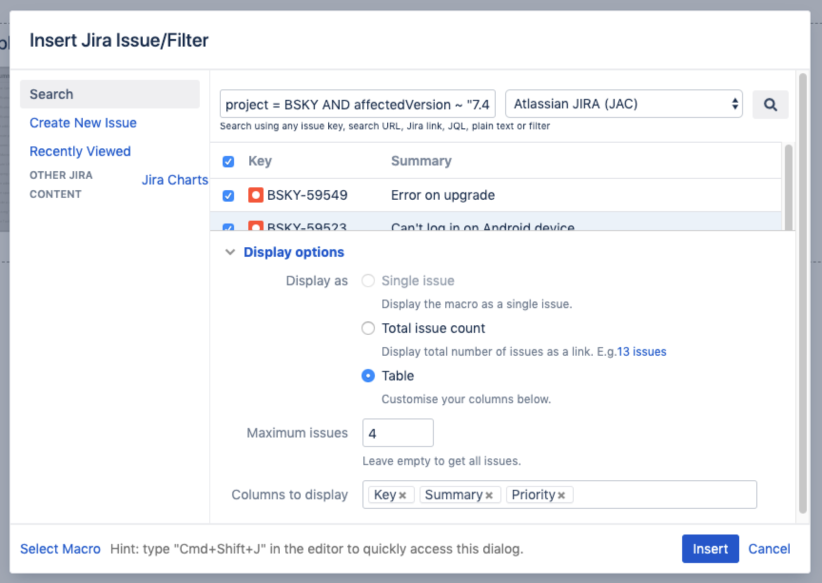The image size is (822, 583).
Task: Toggle the select-all checkbox in header
Action: [228, 162]
